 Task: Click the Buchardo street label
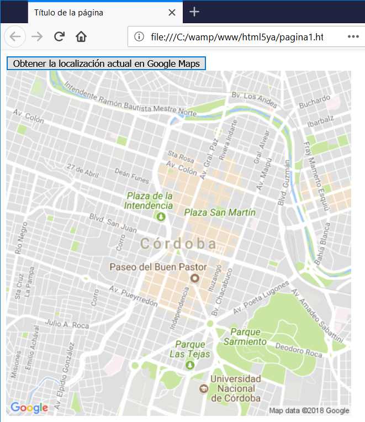point(314,102)
